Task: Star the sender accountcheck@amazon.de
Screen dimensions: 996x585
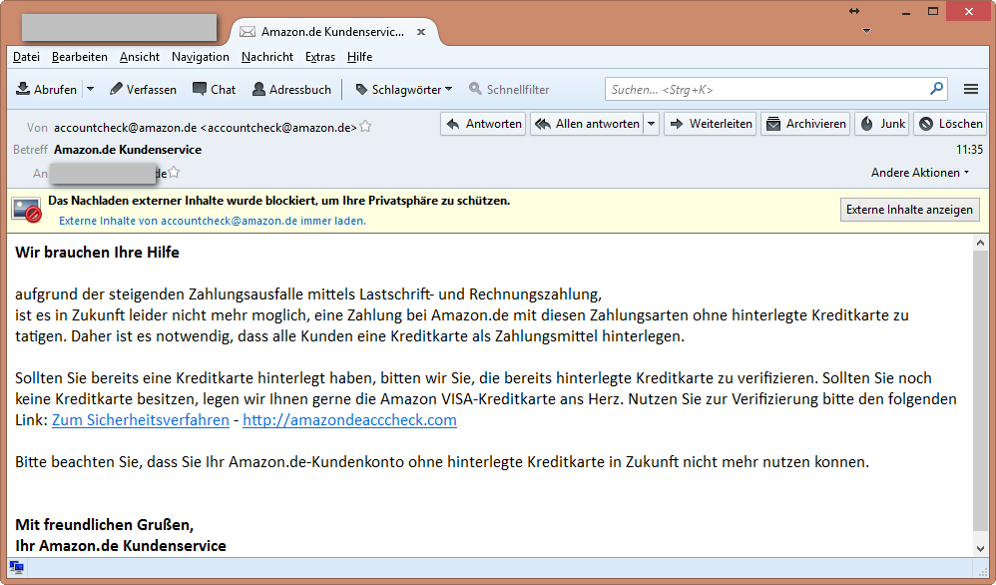Action: [x=365, y=127]
